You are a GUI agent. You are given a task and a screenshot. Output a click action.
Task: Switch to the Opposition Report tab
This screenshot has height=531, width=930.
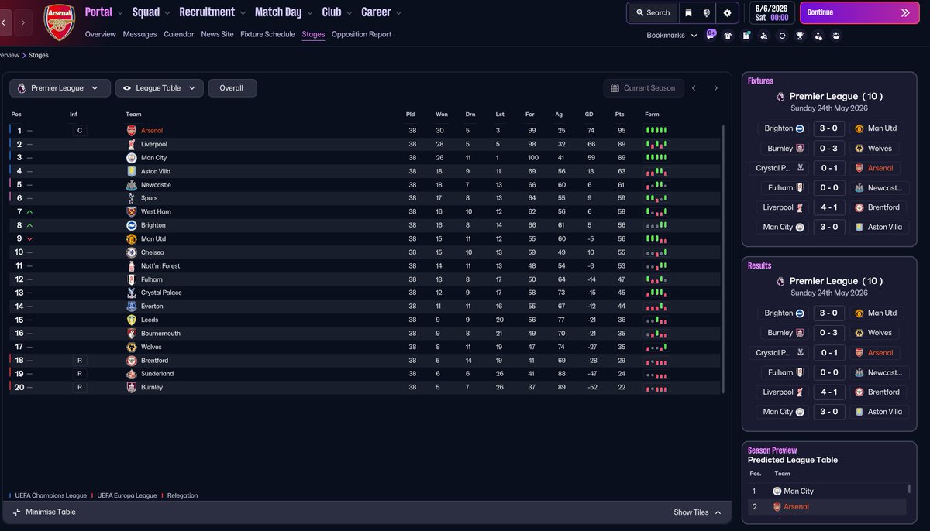click(x=361, y=34)
